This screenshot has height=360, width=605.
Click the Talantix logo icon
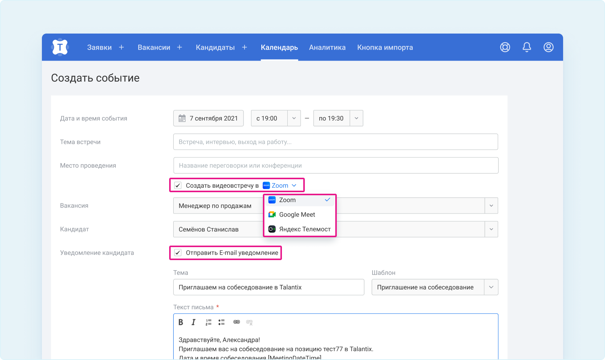[x=60, y=47]
